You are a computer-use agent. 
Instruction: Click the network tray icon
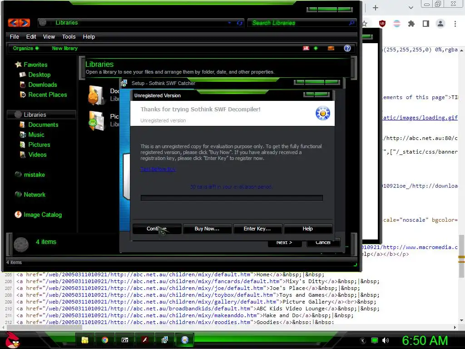[375, 340]
